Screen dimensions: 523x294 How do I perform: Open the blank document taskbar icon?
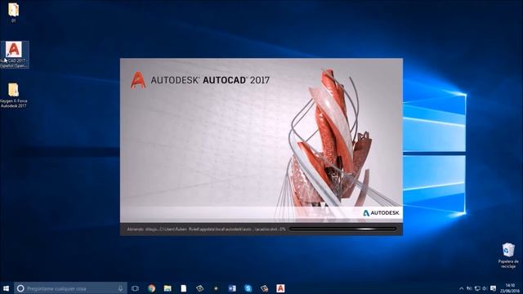point(183,288)
